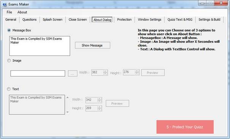Decrease text dialog Width with down arrow

click(x=100, y=101)
